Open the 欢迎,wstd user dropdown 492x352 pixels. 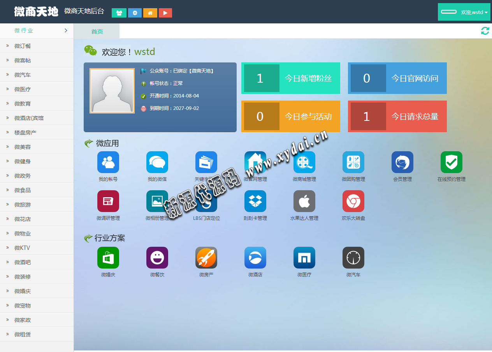coord(464,12)
